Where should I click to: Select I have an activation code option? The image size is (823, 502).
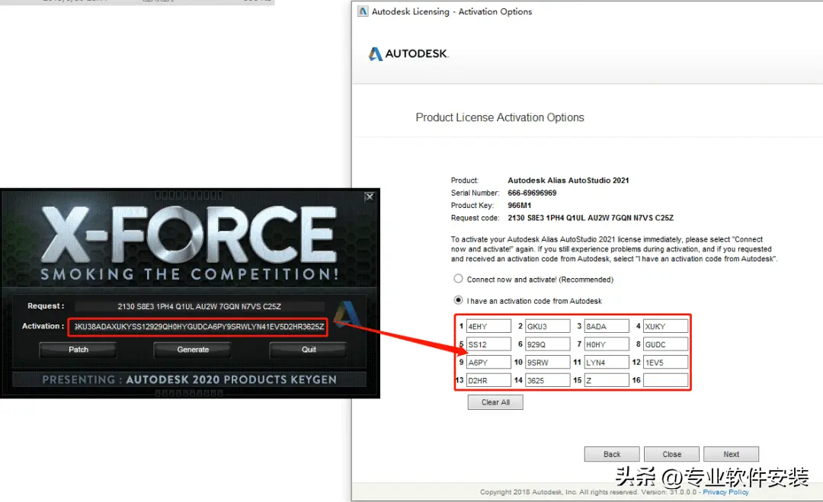tap(458, 300)
